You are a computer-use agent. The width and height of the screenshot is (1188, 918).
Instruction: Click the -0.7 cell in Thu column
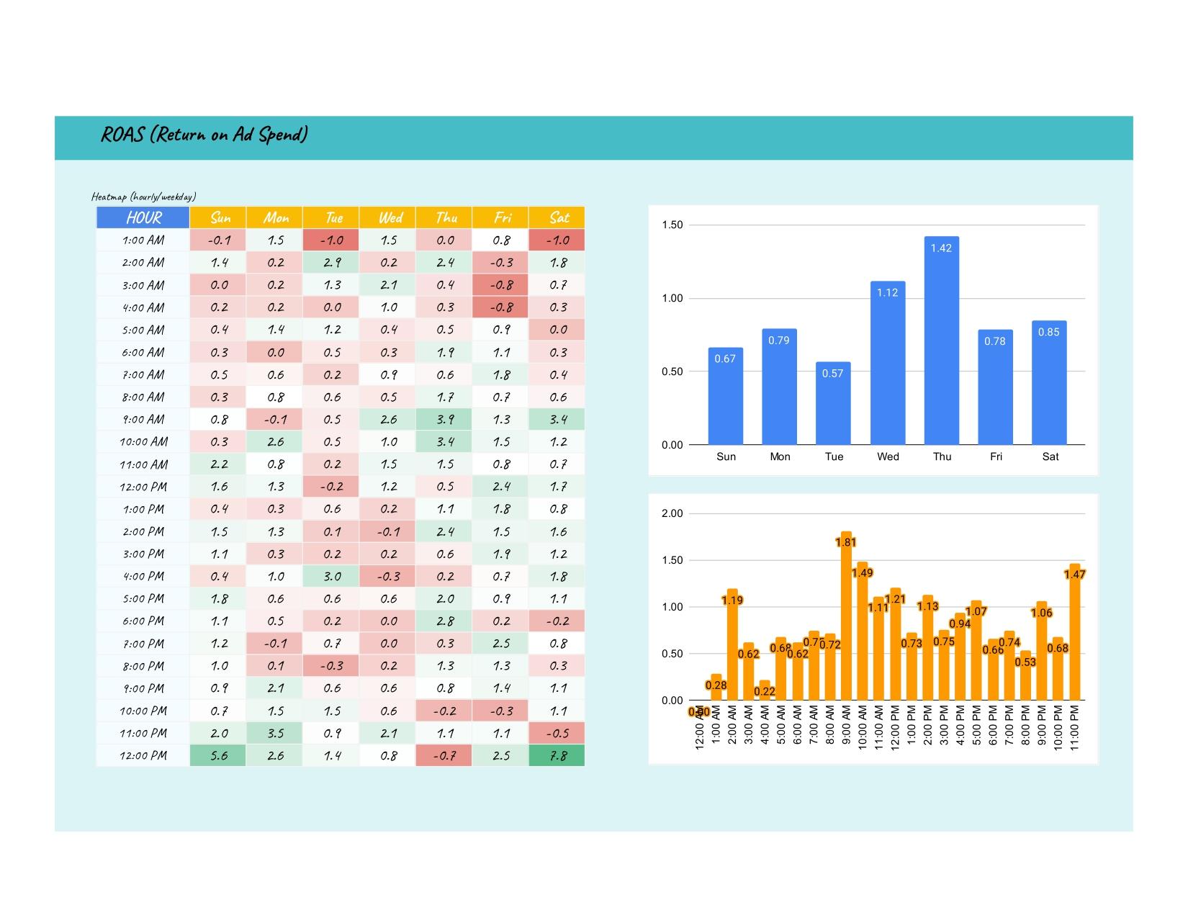(x=445, y=755)
